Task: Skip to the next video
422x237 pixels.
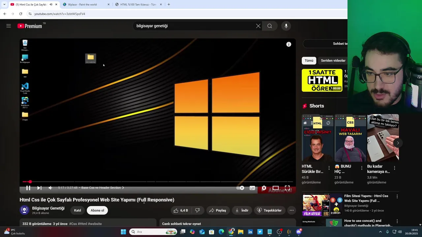Action: [x=39, y=188]
